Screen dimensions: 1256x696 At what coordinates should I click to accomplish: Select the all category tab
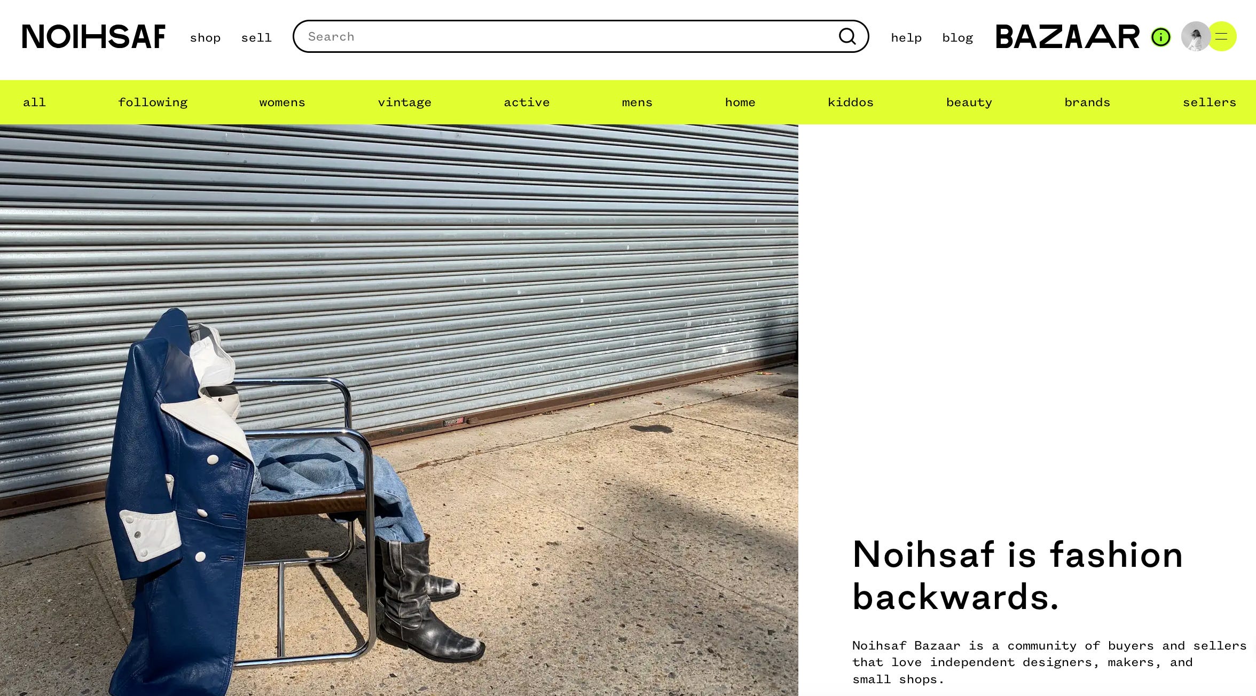(x=34, y=102)
